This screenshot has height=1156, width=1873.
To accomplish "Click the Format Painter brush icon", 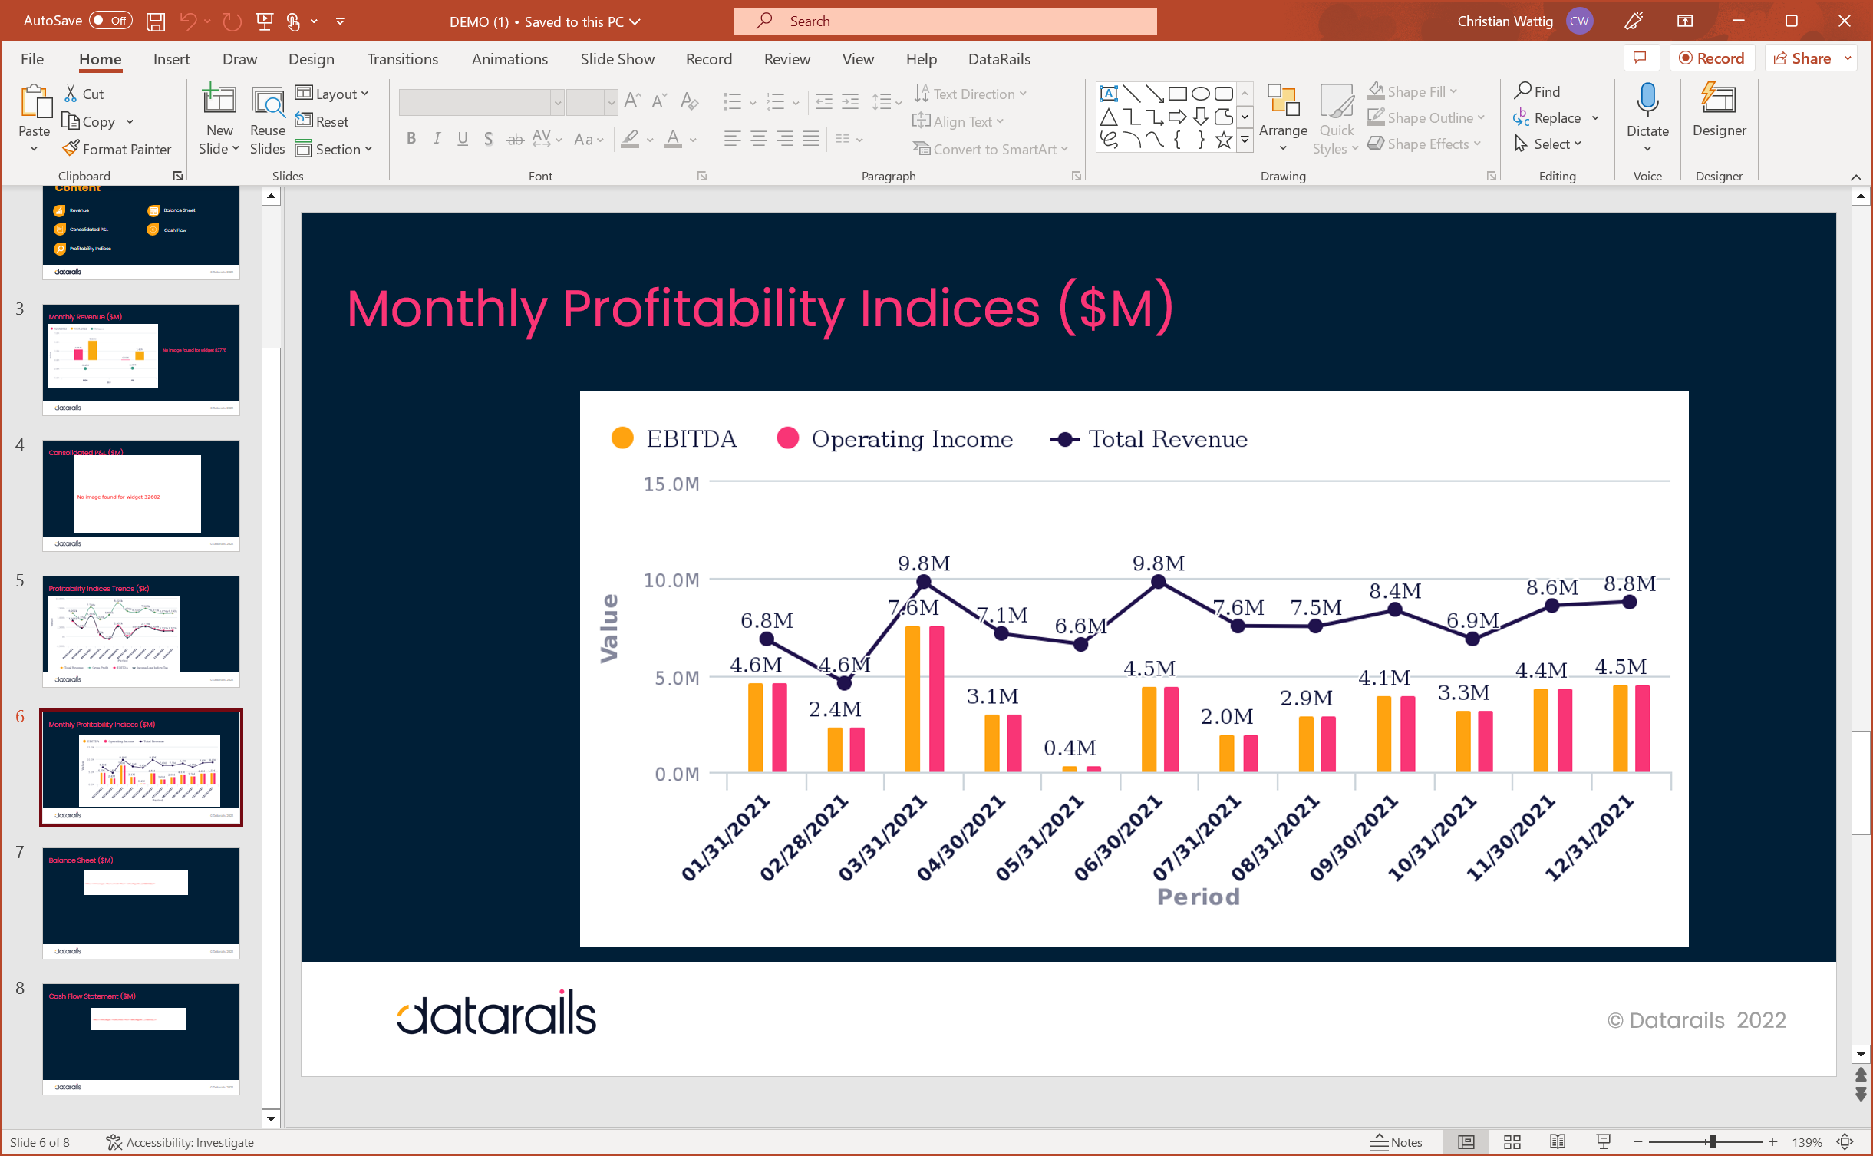I will (71, 149).
